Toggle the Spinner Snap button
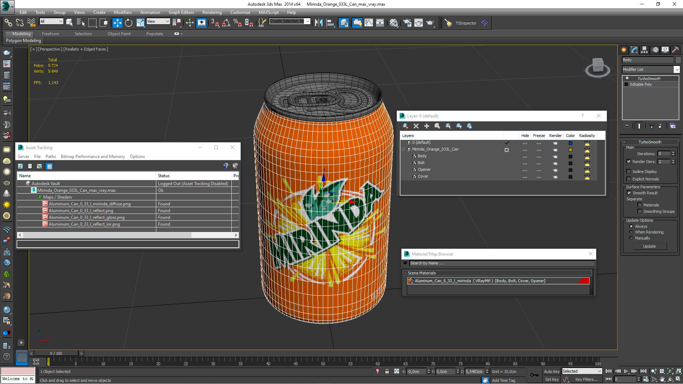Image resolution: width=683 pixels, height=384 pixels. (x=249, y=23)
